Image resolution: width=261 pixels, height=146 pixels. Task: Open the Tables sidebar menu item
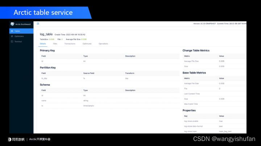click(21, 31)
